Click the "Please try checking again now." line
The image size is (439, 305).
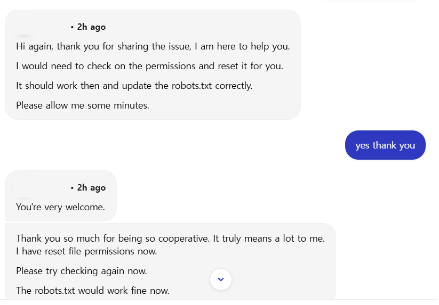[x=81, y=271]
